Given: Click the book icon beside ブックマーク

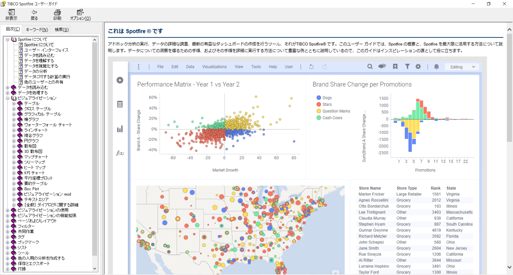Looking at the screenshot, I should point(14,242).
